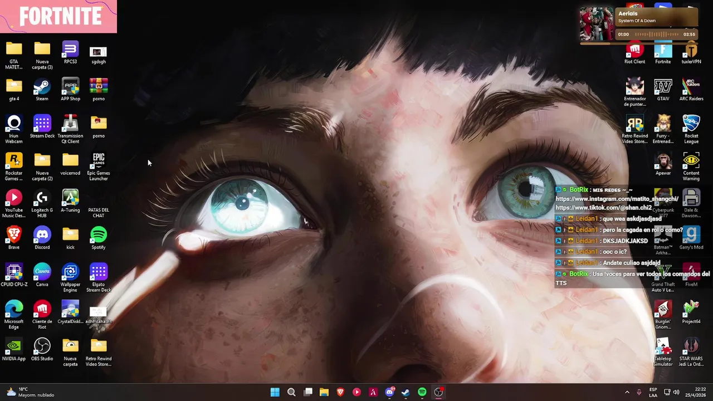The image size is (713, 401).
Task: Open STAR WARS Jedi icon
Action: pos(691,353)
